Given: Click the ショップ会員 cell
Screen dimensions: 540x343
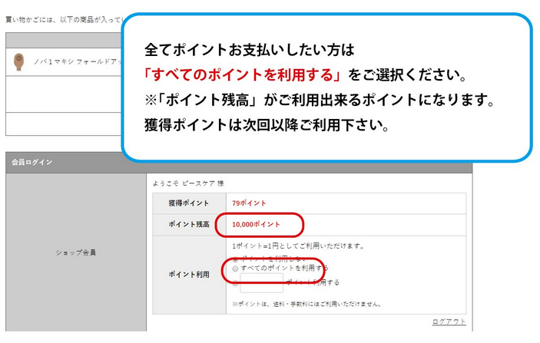Looking at the screenshot, I should coord(75,252).
